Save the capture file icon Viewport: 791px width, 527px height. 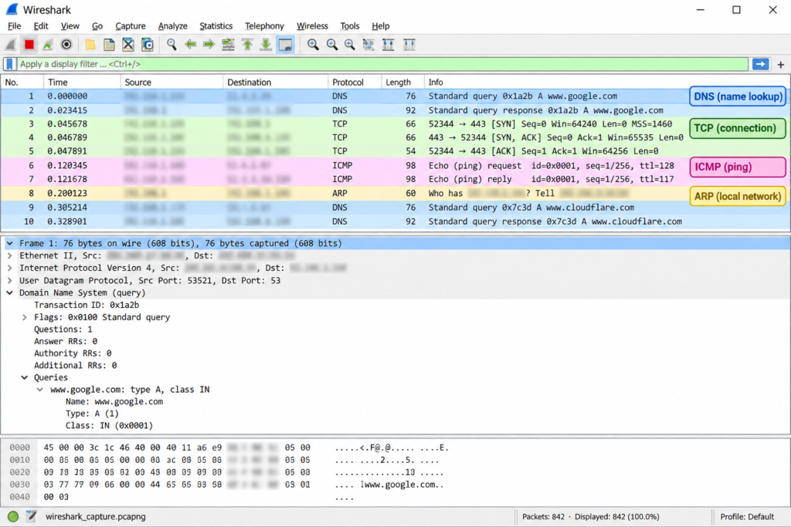click(109, 45)
